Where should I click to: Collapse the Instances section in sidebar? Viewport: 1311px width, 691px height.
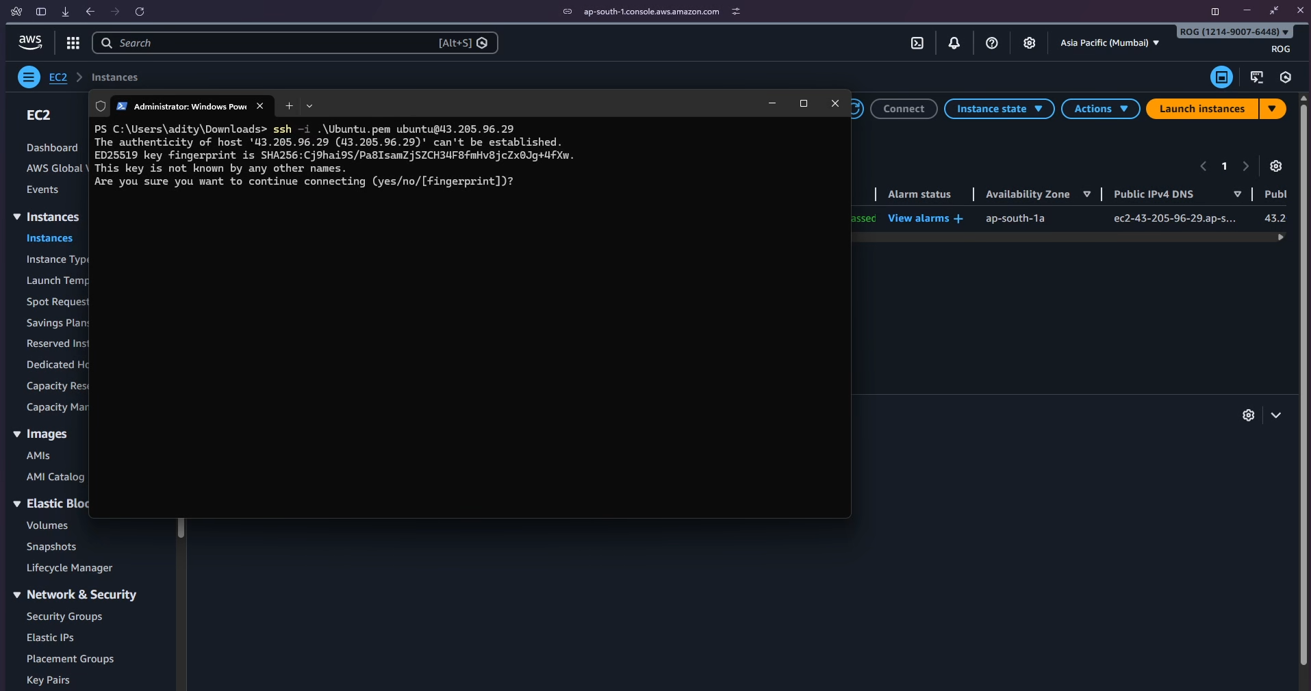point(17,217)
